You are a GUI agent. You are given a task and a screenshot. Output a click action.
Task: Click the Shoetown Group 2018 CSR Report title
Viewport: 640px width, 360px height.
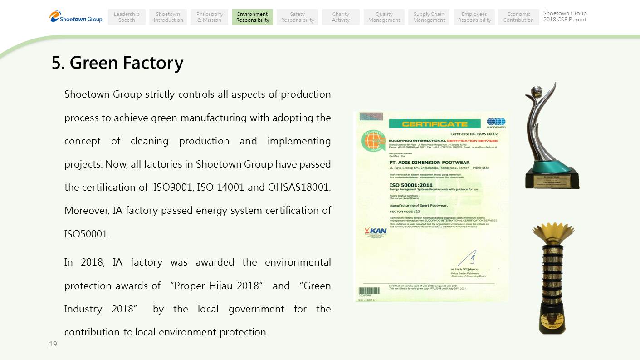[x=565, y=16]
